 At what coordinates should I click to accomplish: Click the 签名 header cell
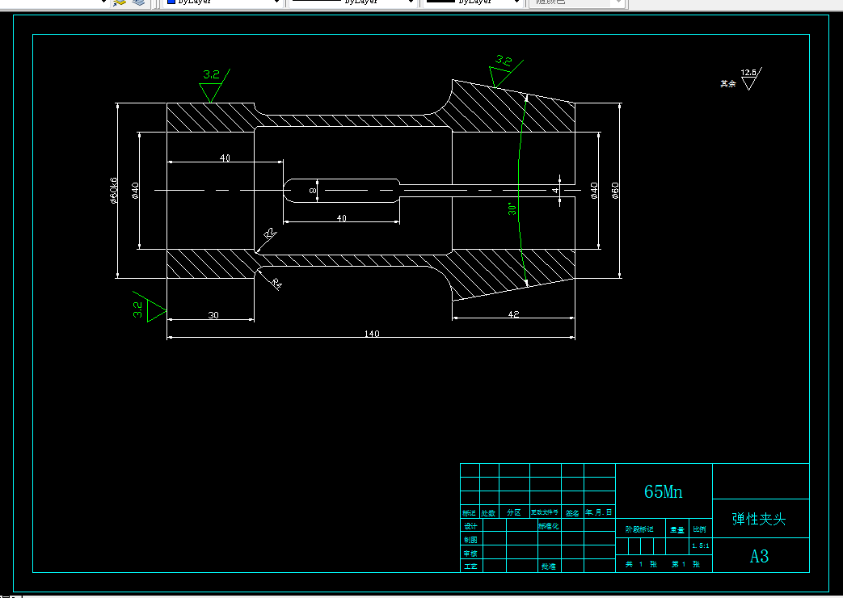point(572,512)
